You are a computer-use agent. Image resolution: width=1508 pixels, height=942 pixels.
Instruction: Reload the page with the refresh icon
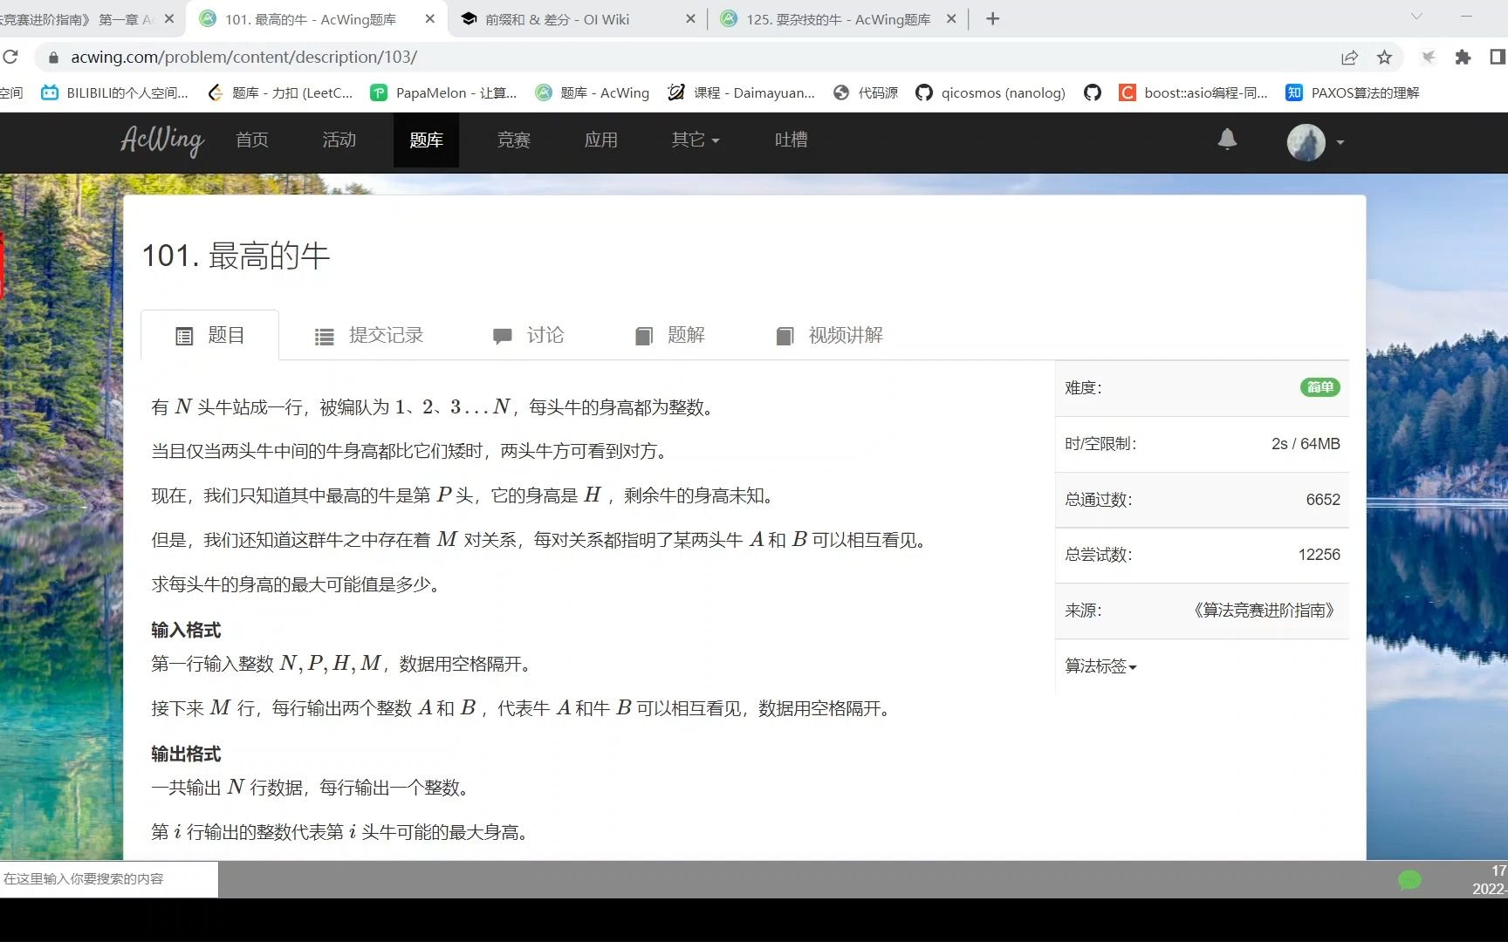[x=11, y=57]
